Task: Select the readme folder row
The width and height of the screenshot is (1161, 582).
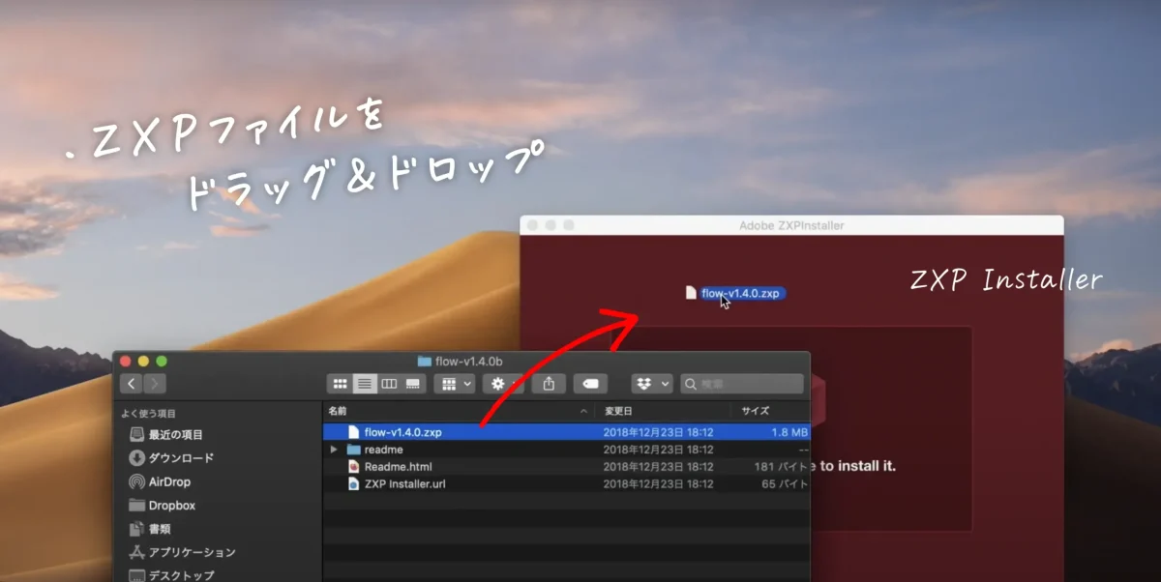Action: 567,450
